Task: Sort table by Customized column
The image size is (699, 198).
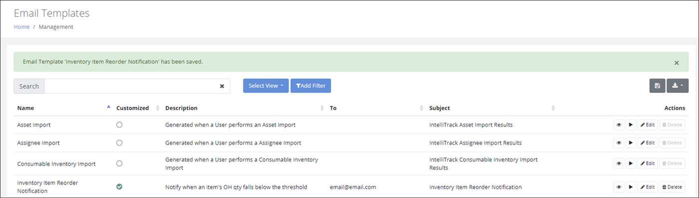Action: tap(137, 108)
